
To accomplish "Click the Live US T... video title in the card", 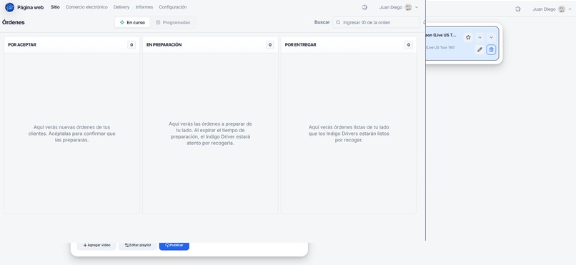I will pos(441,35).
